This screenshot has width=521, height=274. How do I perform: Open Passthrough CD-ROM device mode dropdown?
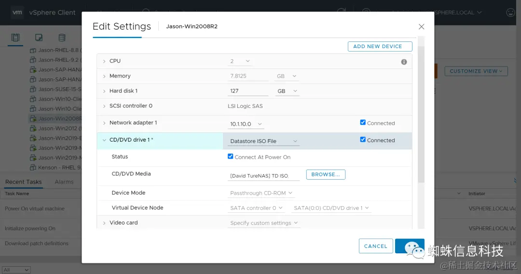261,193
